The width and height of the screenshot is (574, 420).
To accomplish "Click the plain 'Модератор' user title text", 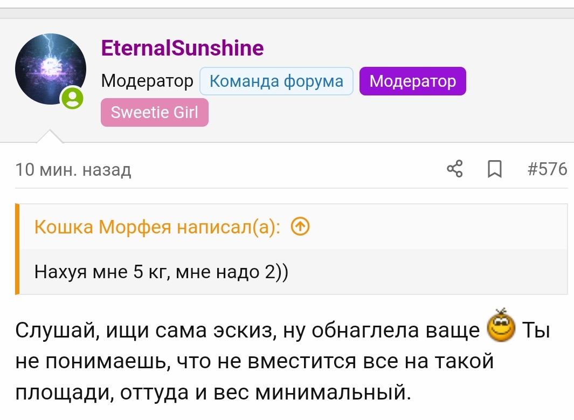I will [147, 81].
